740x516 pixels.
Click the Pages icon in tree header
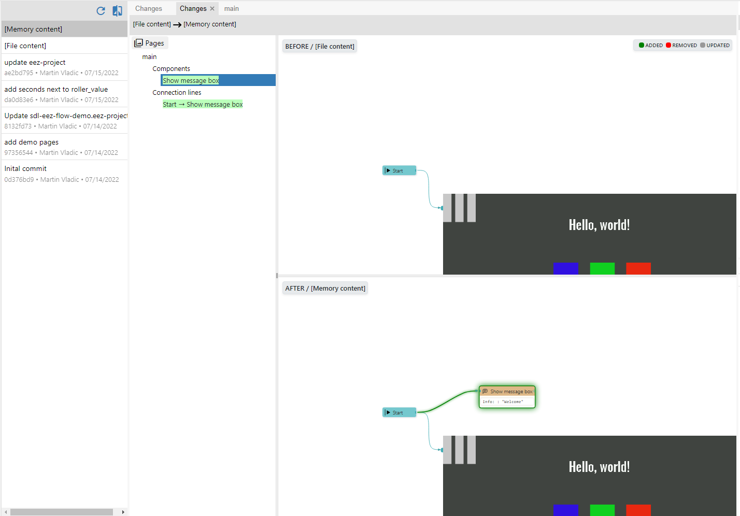[138, 43]
